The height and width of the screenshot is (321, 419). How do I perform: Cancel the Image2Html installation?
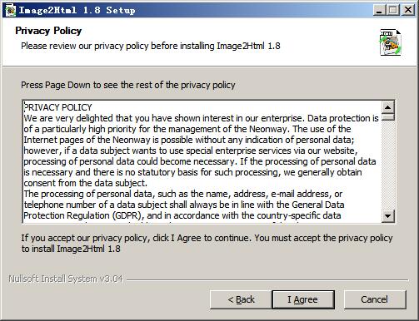[375, 299]
